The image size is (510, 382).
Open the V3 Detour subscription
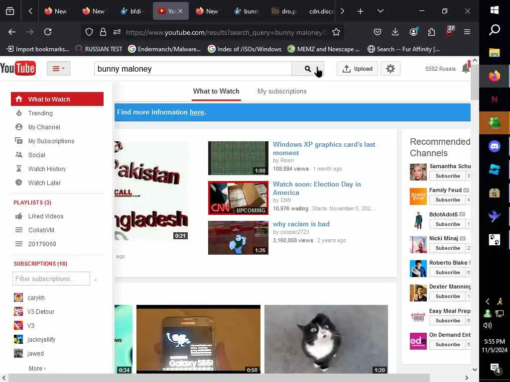(41, 311)
